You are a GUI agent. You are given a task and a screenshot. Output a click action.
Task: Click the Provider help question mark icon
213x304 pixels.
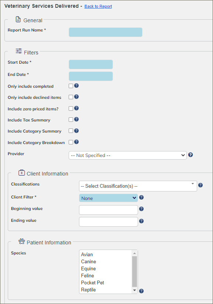(x=190, y=155)
